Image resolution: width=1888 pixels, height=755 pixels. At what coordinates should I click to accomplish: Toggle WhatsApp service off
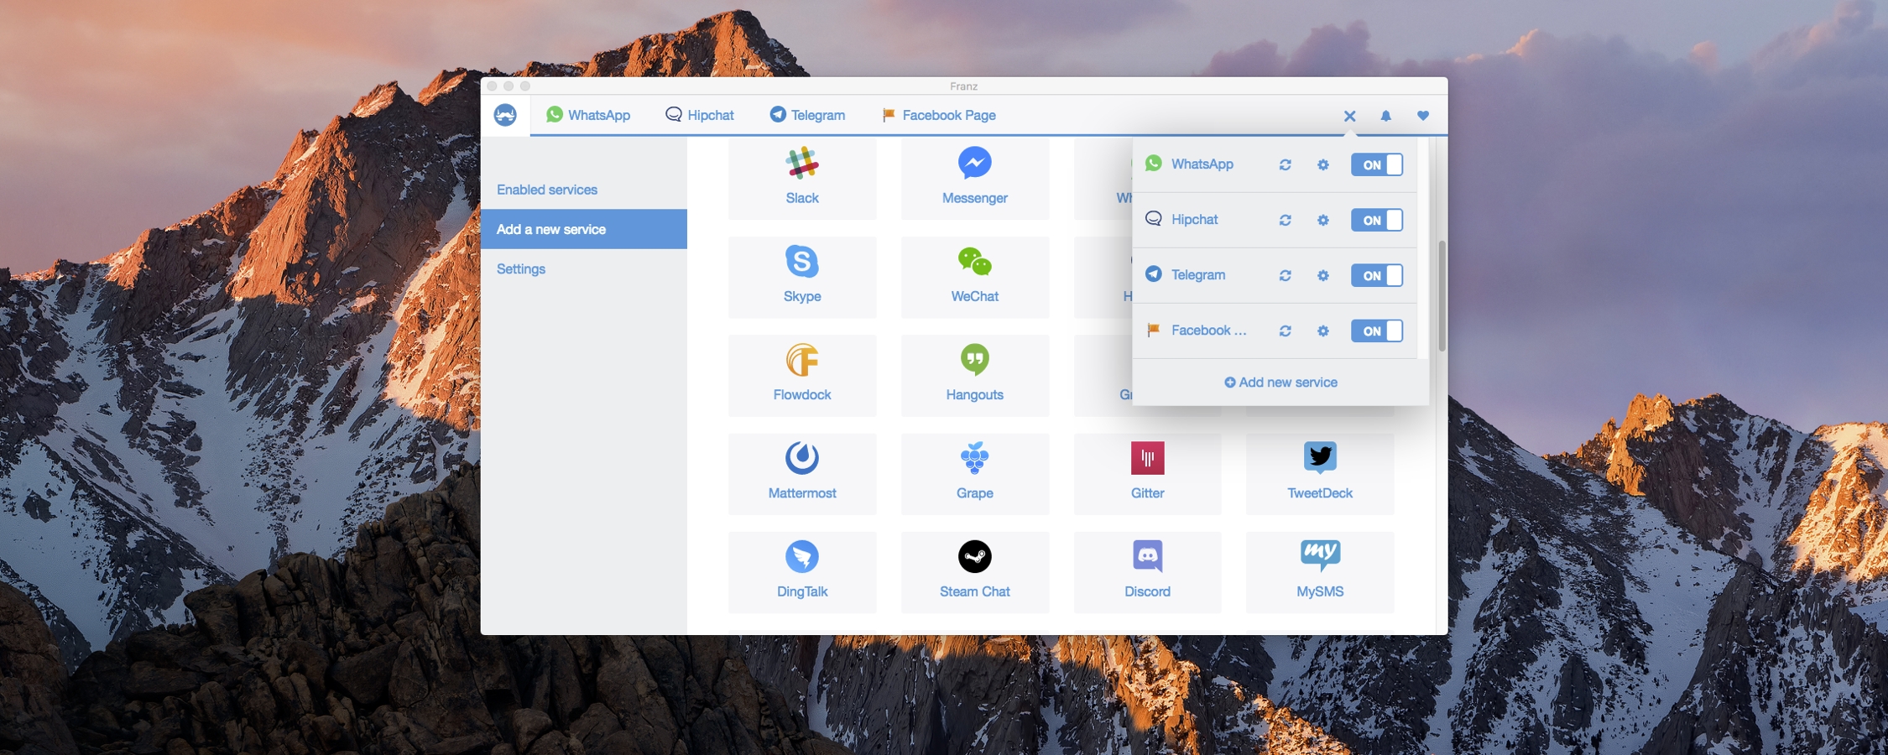coord(1376,164)
